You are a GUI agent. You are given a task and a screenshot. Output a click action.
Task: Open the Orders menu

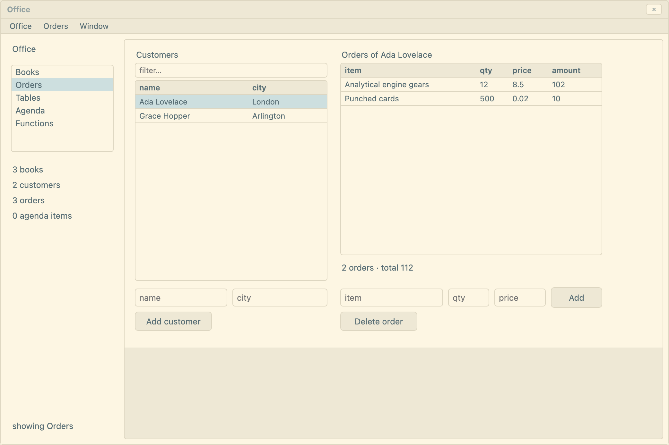point(56,26)
